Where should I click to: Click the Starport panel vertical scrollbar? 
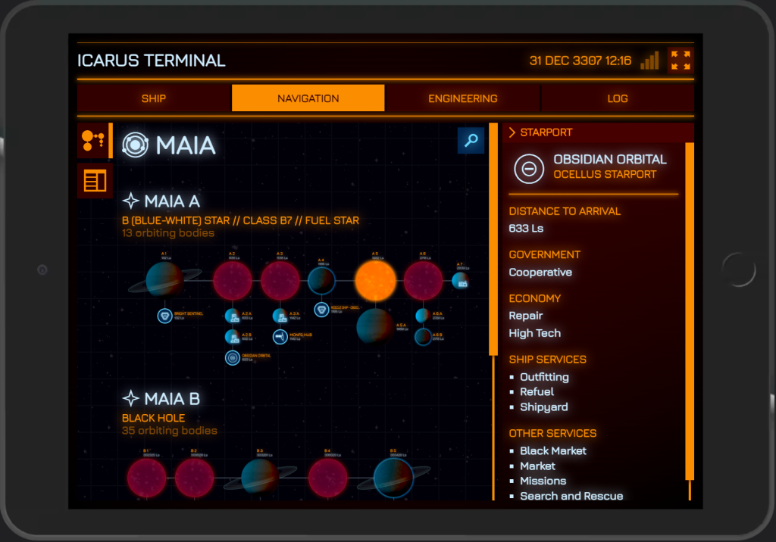690,312
